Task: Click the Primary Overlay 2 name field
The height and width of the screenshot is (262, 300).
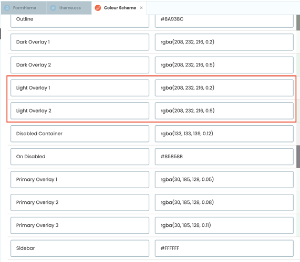Action: click(x=80, y=202)
